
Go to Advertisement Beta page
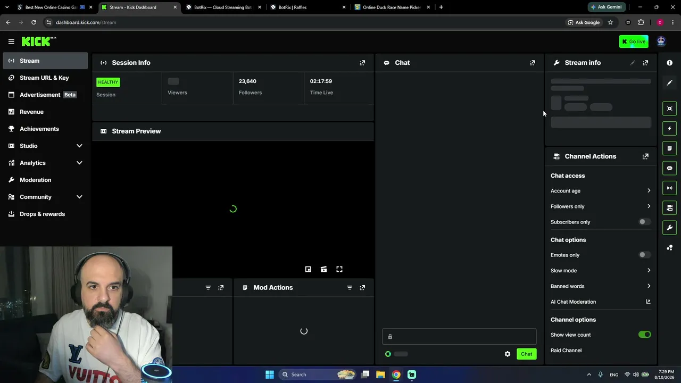point(45,95)
